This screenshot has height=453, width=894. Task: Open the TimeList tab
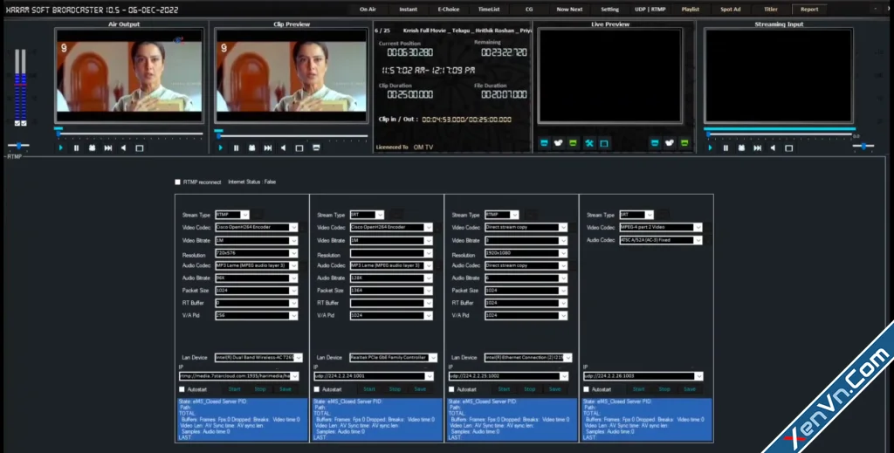tap(489, 9)
